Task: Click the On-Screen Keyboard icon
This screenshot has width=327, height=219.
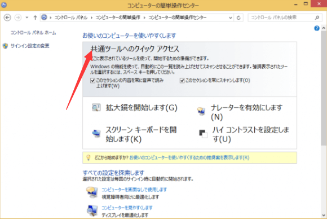Action: point(96,133)
